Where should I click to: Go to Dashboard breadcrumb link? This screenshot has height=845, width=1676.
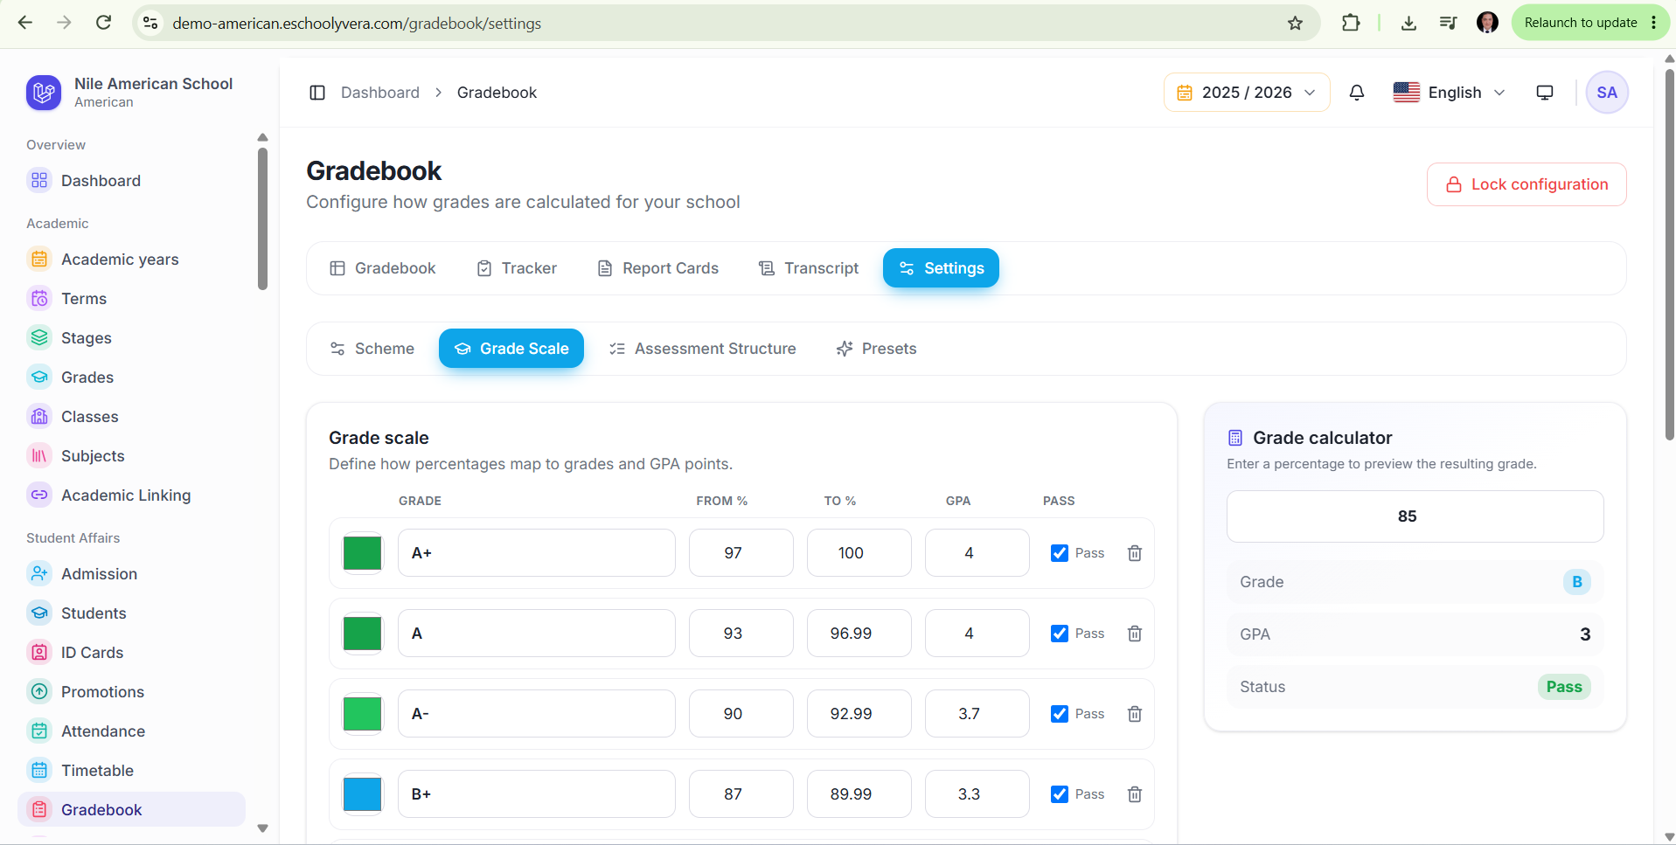coord(380,93)
